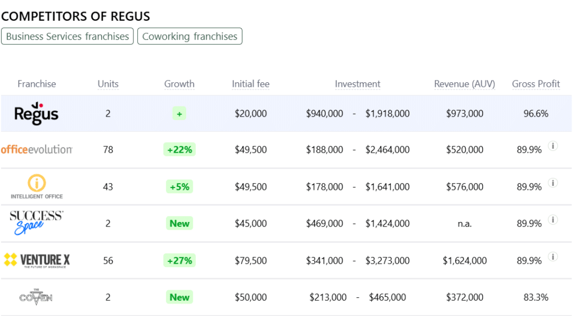
Task: Click the Success Space logo
Action: point(37,223)
